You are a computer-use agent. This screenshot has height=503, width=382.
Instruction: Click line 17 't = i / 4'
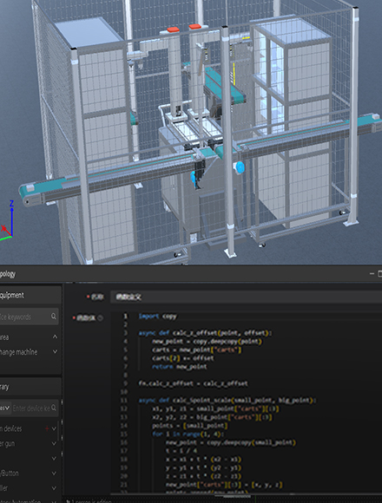(x=181, y=451)
